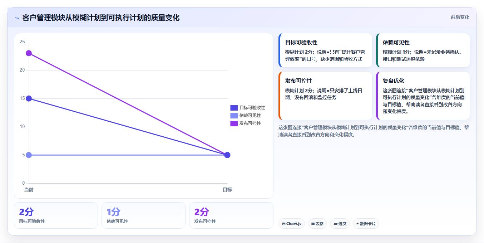Click the summary paragraph below the cards
Viewport: 484px width, 243px height.
point(374,131)
